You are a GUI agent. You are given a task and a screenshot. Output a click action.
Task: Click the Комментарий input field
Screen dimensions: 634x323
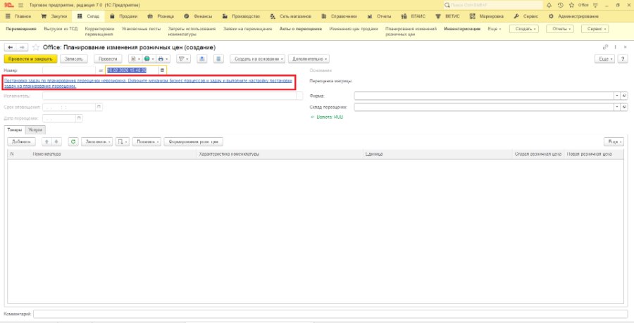[330, 314]
